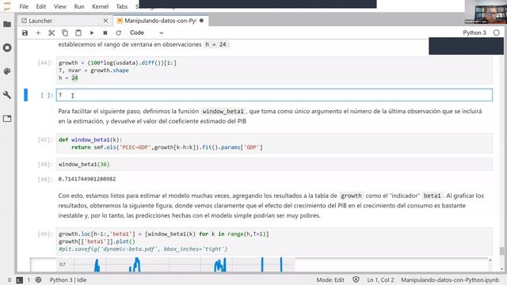Click the window_beta1(36) code cell
The width and height of the screenshot is (507, 285).
point(274,164)
